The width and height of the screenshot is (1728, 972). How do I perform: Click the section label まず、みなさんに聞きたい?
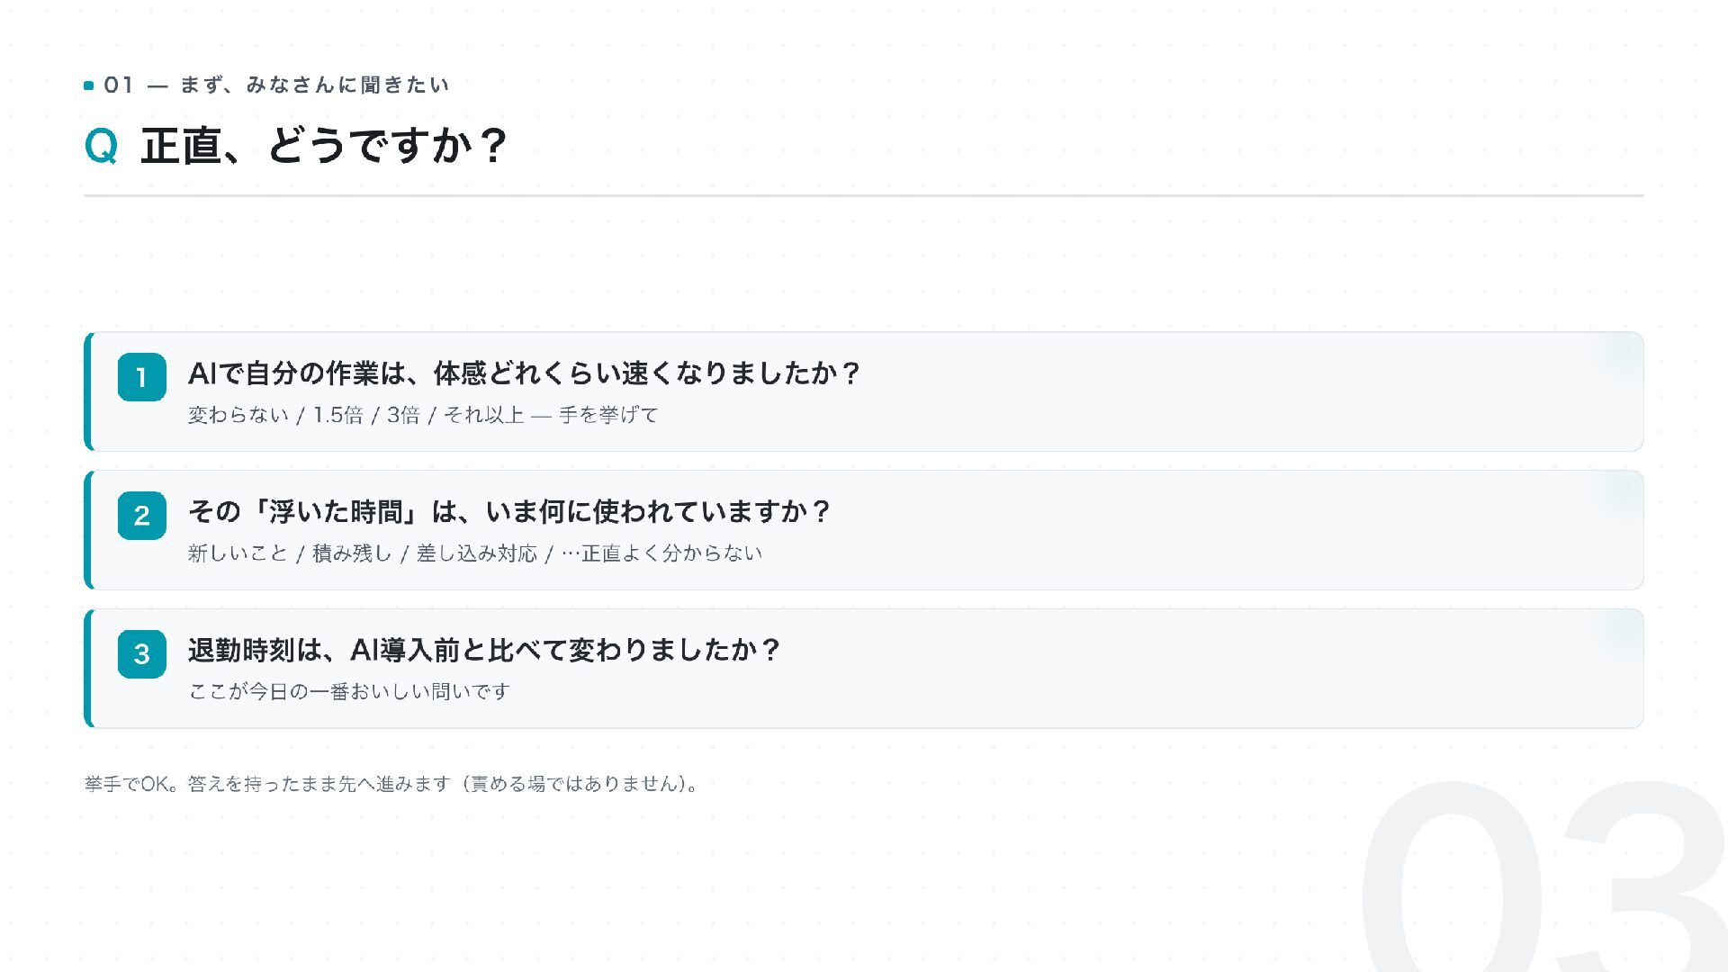(x=314, y=85)
